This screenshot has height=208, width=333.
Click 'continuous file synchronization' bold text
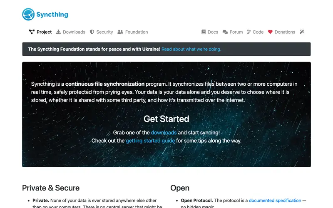[105, 84]
